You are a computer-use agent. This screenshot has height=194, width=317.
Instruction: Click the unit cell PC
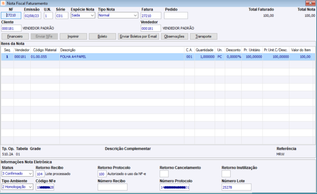pos(220,57)
